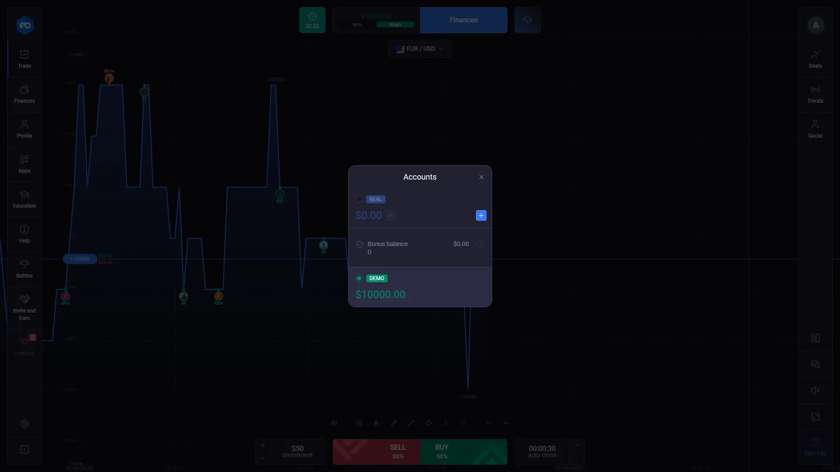Viewport: 840px width, 472px height.
Task: Open Invite and Earn
Action: [x=25, y=307]
